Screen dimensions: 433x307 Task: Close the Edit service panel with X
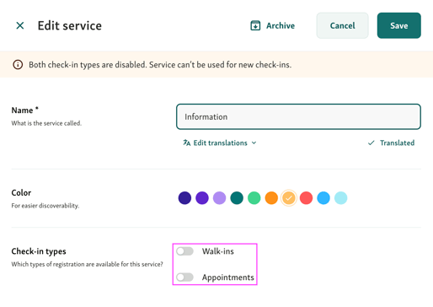[x=20, y=25]
